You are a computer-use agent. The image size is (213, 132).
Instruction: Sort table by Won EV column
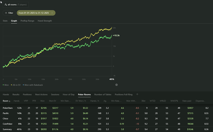tap(52, 101)
